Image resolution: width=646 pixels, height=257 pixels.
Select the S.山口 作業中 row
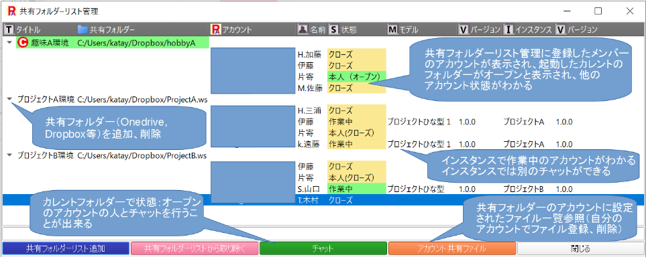pyautogui.click(x=323, y=189)
